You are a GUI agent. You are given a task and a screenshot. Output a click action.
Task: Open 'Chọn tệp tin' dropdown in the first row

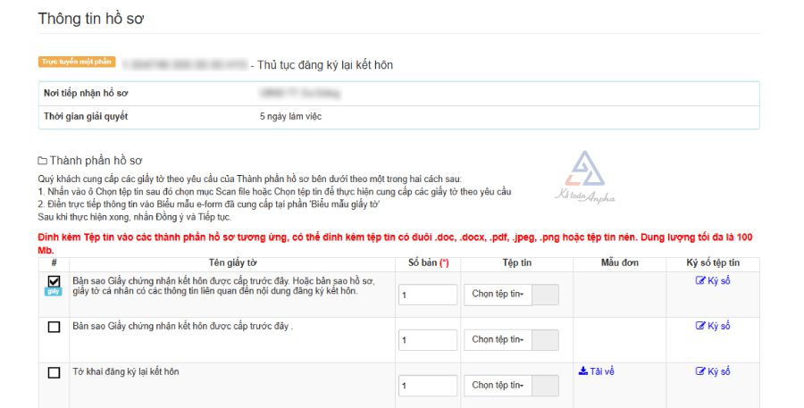coord(497,295)
